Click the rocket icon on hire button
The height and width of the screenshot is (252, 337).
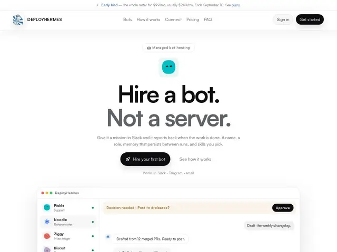coord(128,159)
